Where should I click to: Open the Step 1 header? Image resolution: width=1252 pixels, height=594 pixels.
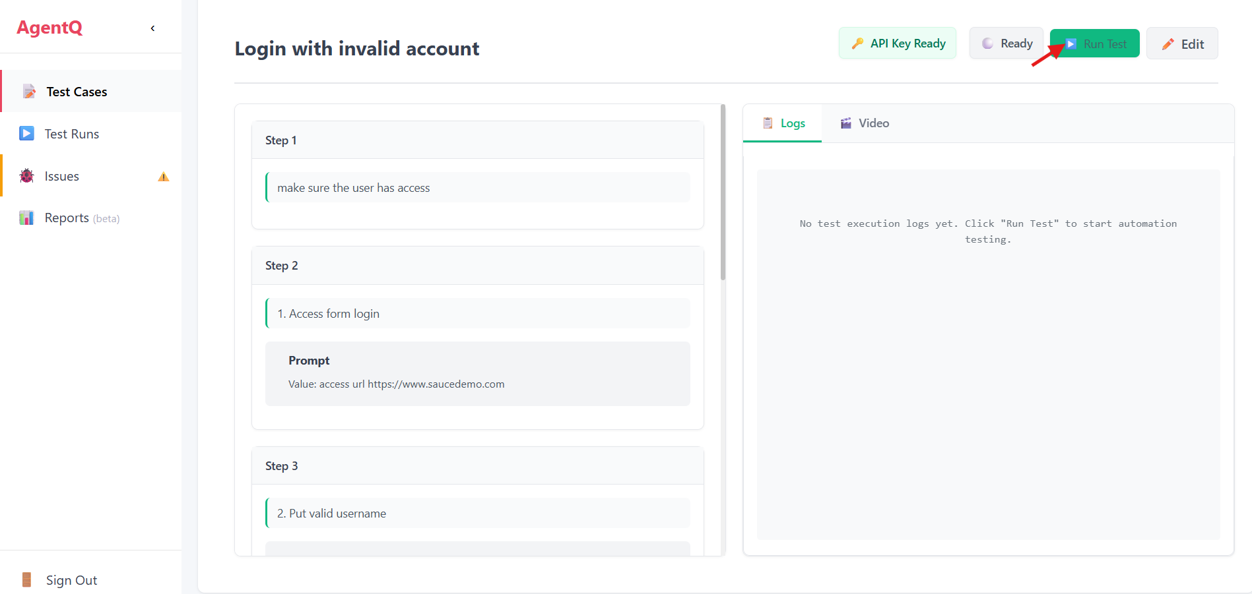point(477,140)
